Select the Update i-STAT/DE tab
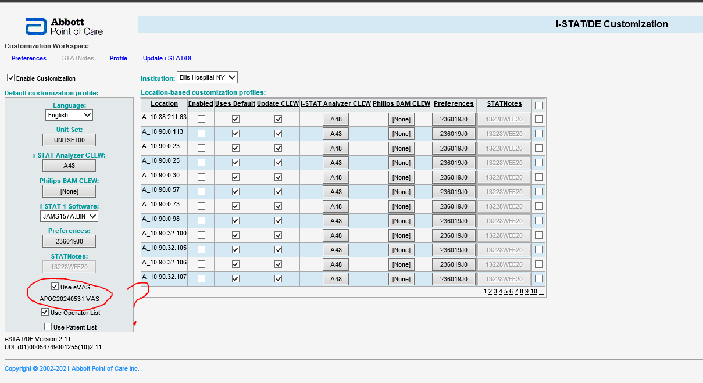703x383 pixels. [168, 58]
